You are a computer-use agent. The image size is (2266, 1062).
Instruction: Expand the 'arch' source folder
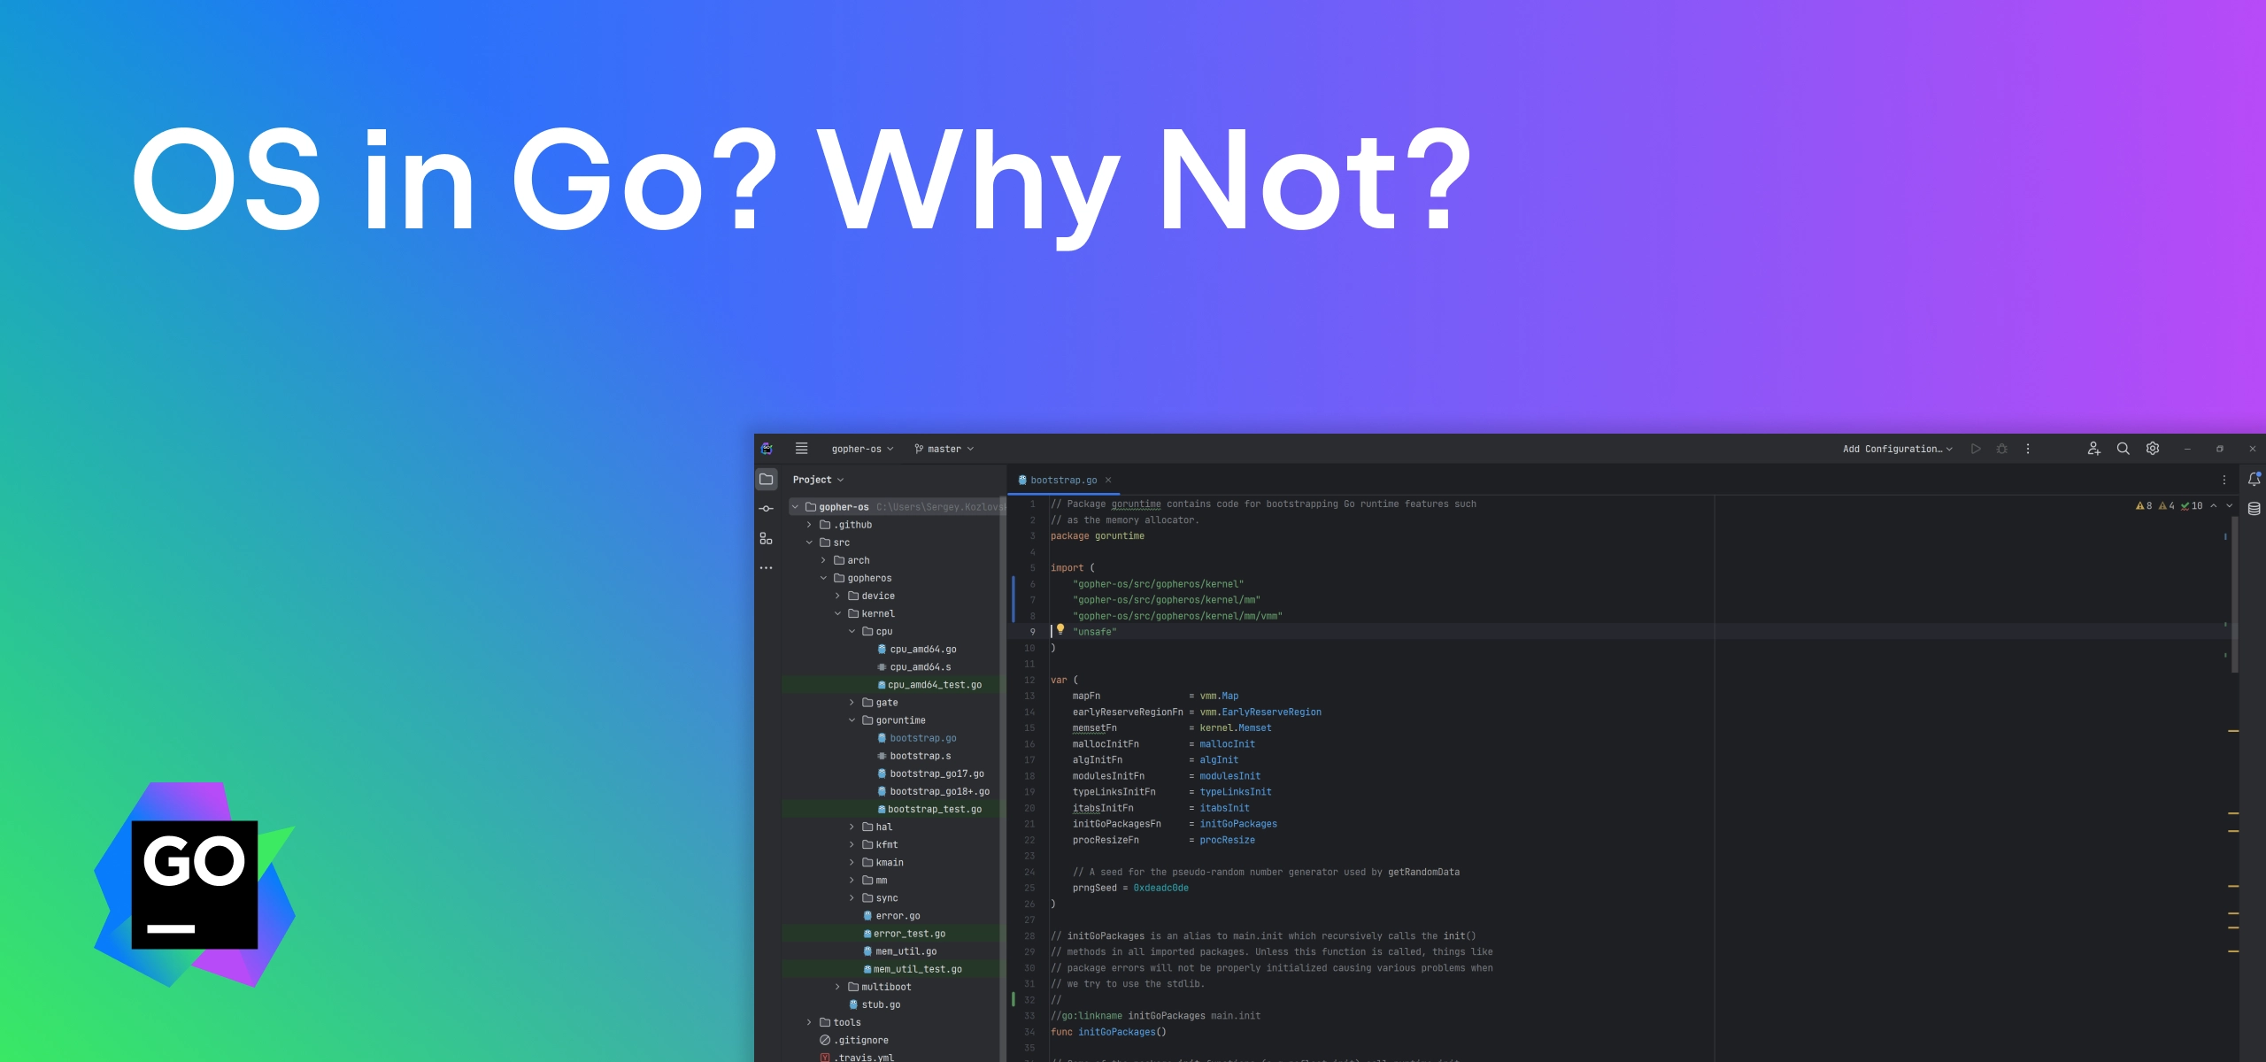click(x=822, y=559)
